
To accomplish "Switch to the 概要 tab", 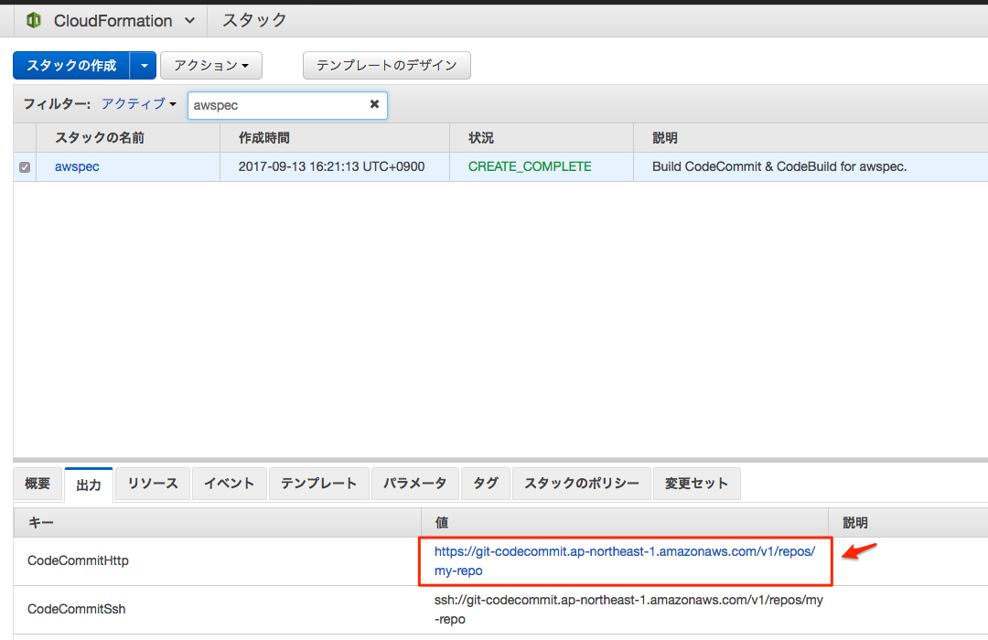I will (37, 483).
